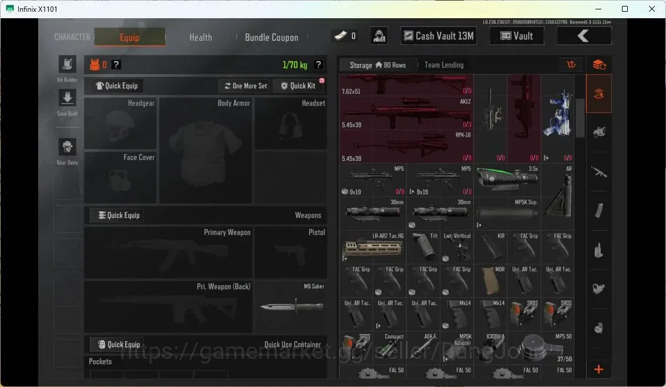Select the helmet gear filter icon

click(599, 133)
